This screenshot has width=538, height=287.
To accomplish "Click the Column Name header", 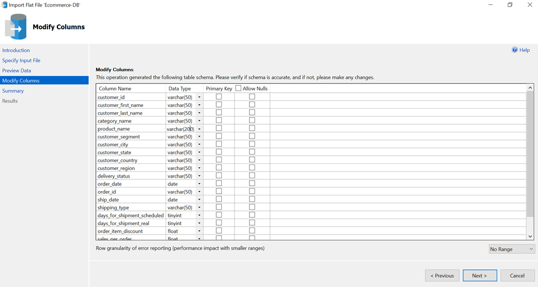I will click(115, 88).
